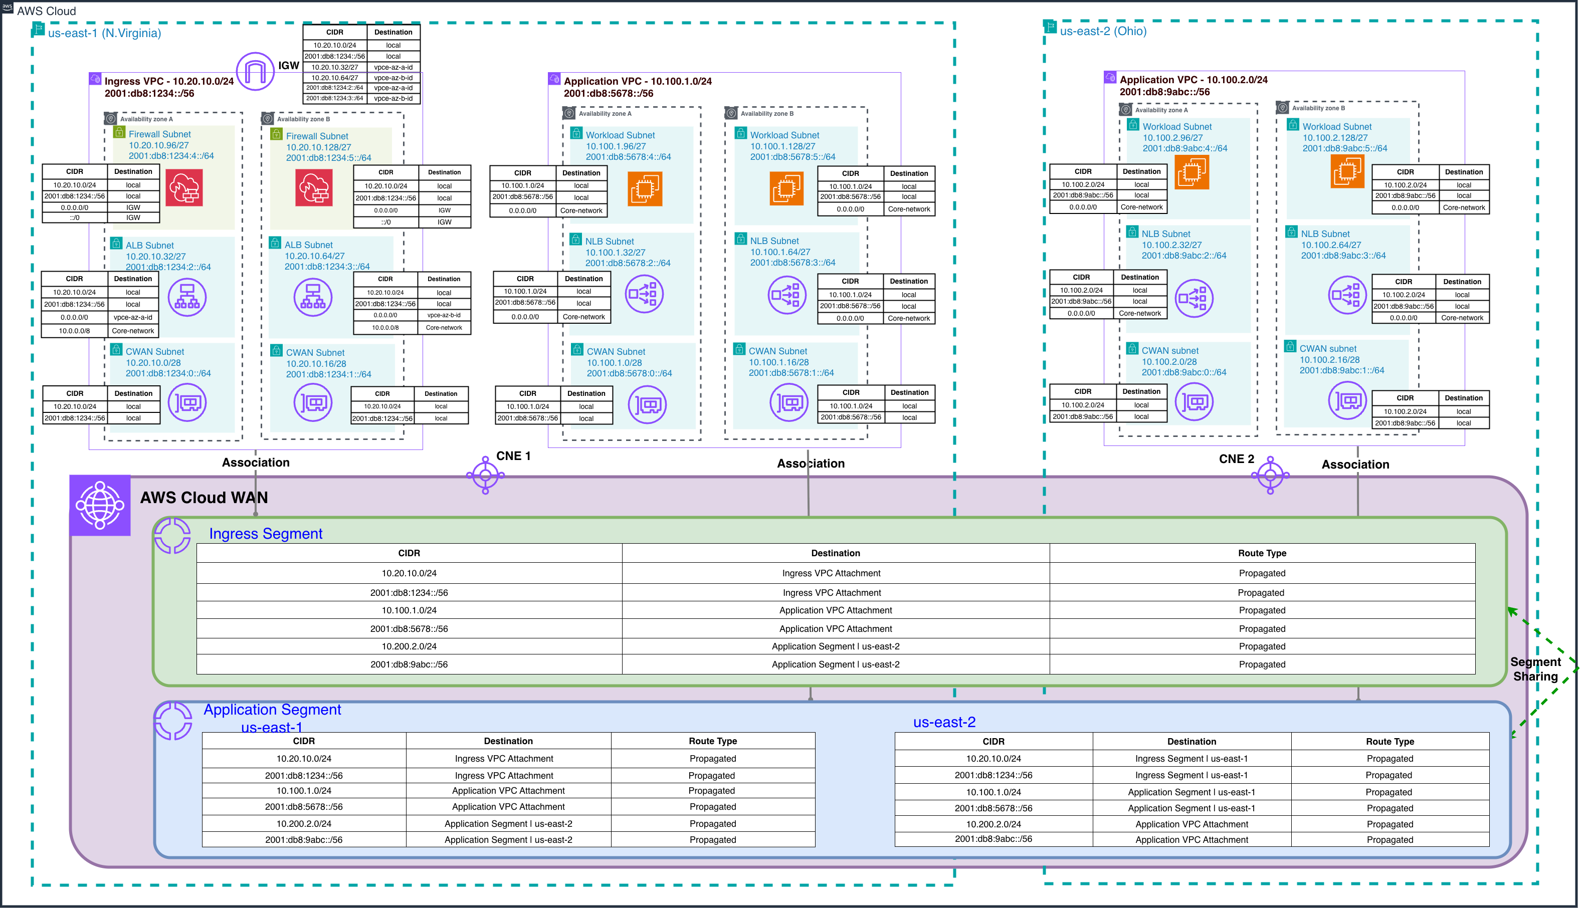Click the us-east-1 (N.Virginia) region label
The height and width of the screenshot is (908, 1586).
click(x=104, y=33)
